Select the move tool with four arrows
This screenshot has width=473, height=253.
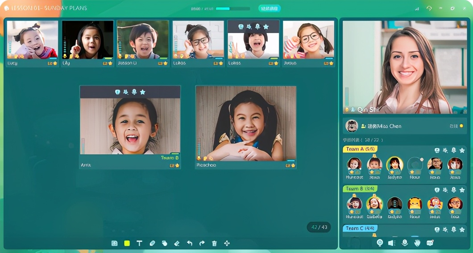[x=227, y=243]
